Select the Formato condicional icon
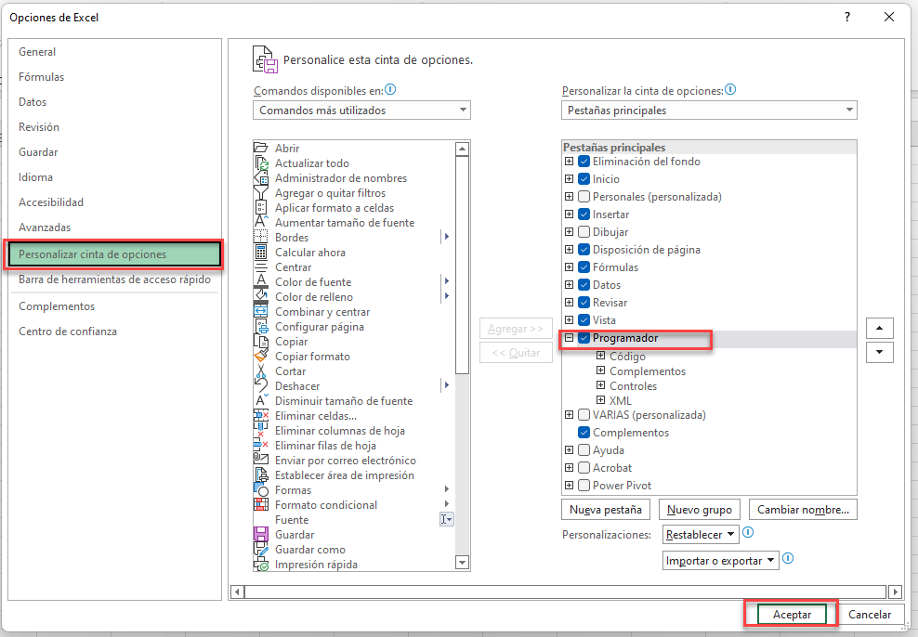This screenshot has width=918, height=637. point(260,504)
